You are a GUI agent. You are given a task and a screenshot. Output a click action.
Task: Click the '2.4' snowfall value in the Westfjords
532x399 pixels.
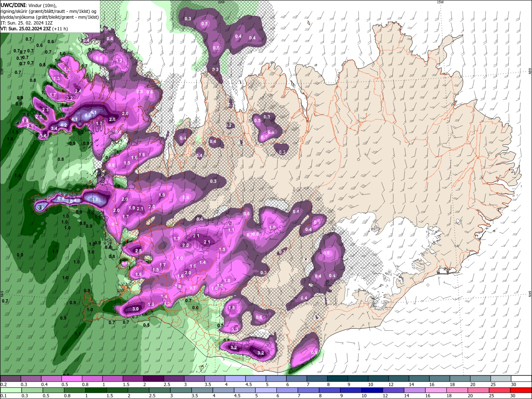coord(78,91)
